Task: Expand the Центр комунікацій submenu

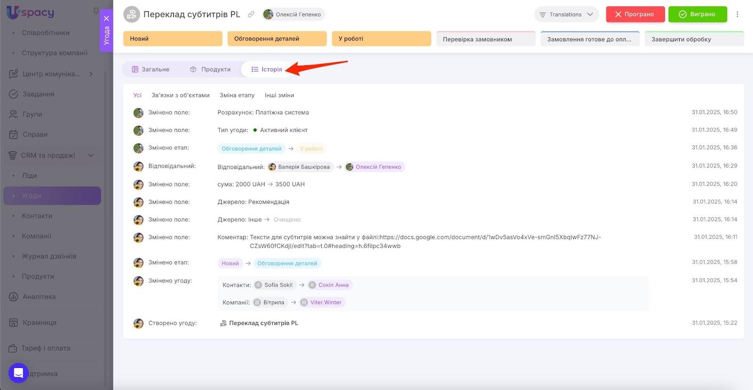Action: [91, 74]
